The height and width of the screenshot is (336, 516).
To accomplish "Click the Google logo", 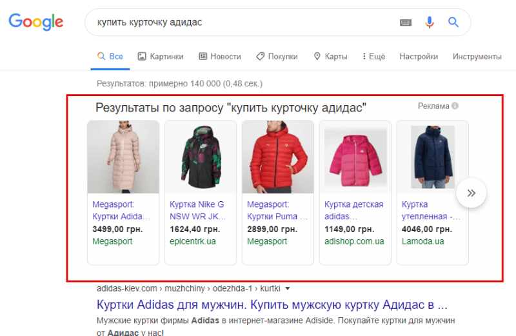I will 36,22.
